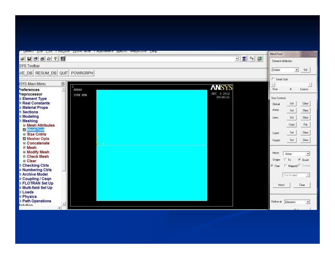Screen dimensions: 335x259
Task: Click the command input field
Action: (148, 58)
